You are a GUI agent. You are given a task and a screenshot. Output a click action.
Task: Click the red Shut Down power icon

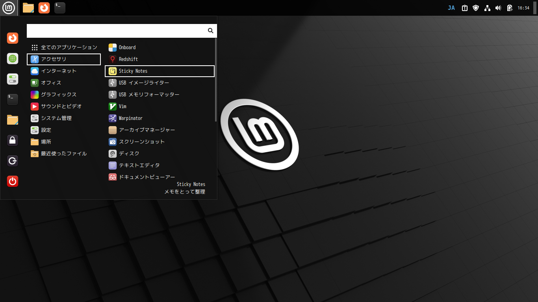tap(13, 181)
